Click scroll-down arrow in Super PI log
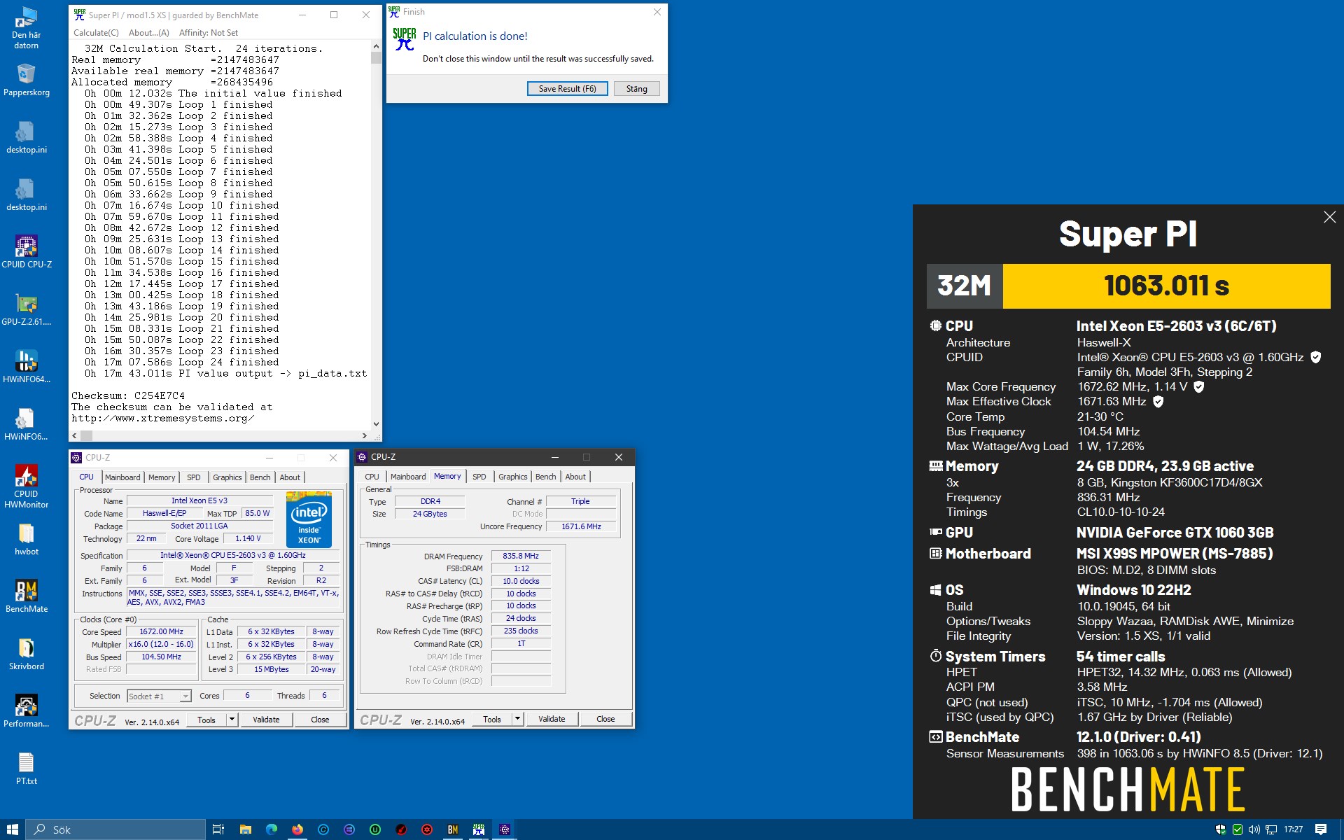Viewport: 1344px width, 840px height. coord(376,423)
